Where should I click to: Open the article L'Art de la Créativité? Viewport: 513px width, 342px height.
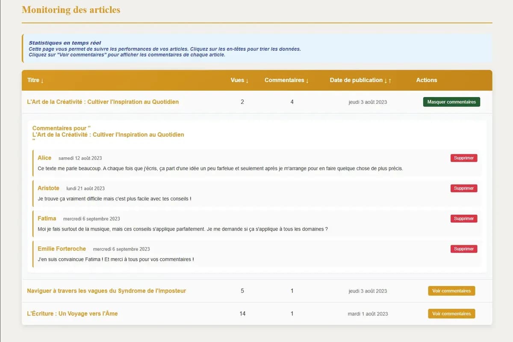click(x=103, y=102)
